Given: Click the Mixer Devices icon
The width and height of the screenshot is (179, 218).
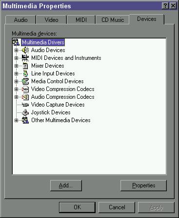Looking at the screenshot, I should pos(25,66).
